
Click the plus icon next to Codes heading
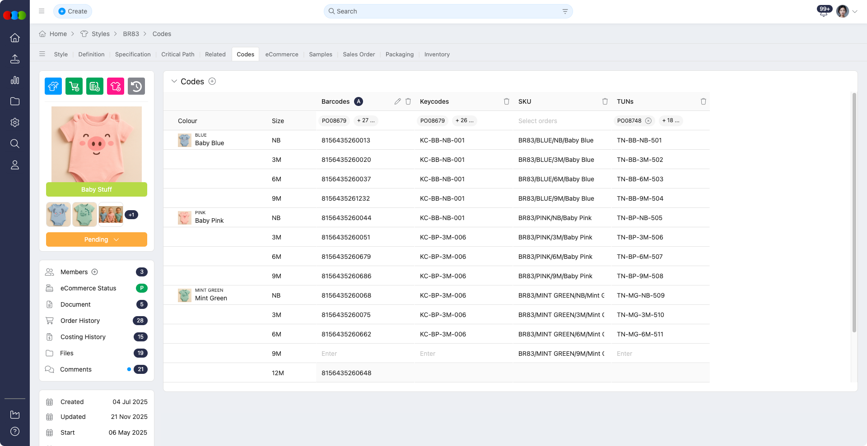pyautogui.click(x=212, y=81)
